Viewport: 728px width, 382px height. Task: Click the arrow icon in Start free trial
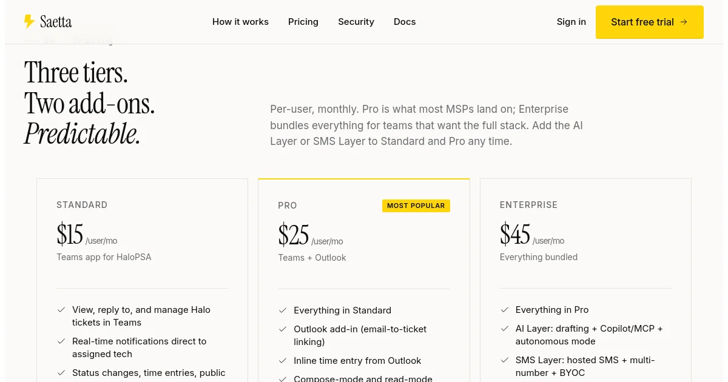(x=684, y=22)
